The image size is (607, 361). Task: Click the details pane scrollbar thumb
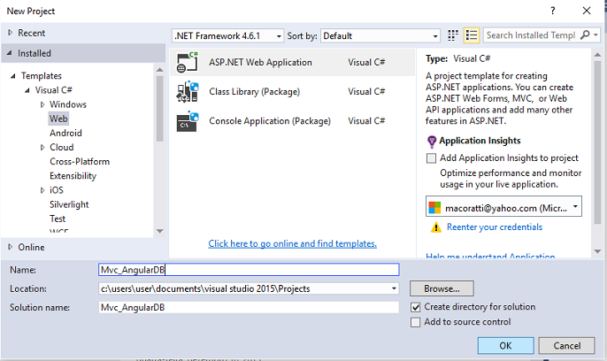coord(597,142)
